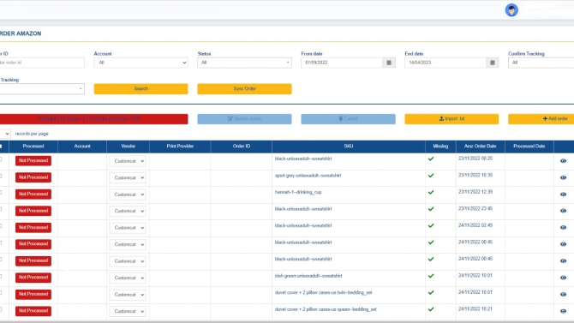Click the Add order button
This screenshot has height=323, width=574.
[541, 119]
